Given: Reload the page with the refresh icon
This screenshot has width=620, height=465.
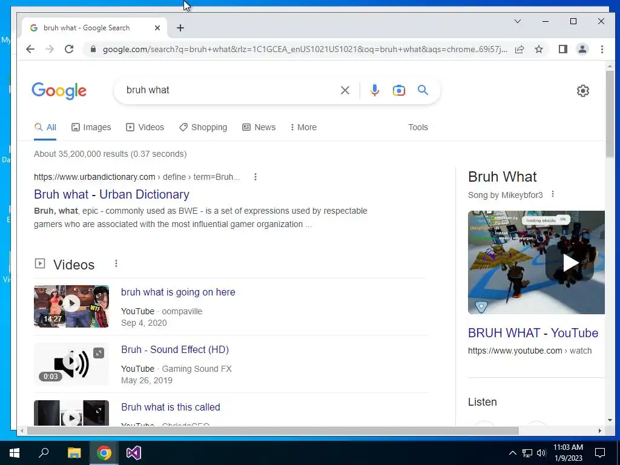Looking at the screenshot, I should (69, 49).
